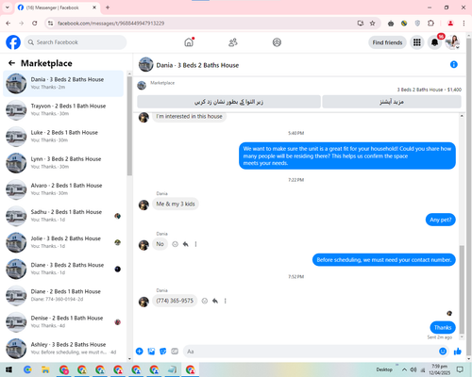Open the Friends icon in top navigation
The width and height of the screenshot is (472, 377).
coord(233,42)
